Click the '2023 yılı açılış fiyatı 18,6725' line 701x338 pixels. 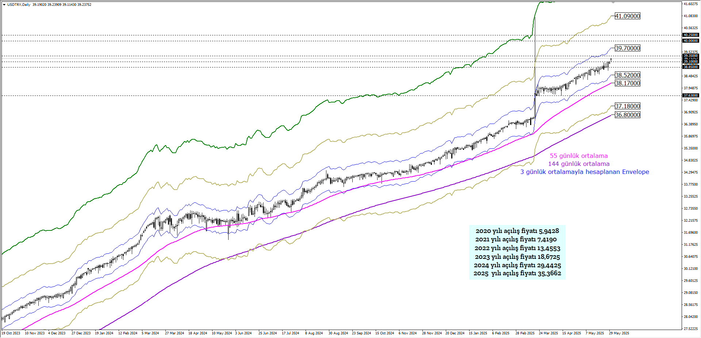click(x=517, y=257)
